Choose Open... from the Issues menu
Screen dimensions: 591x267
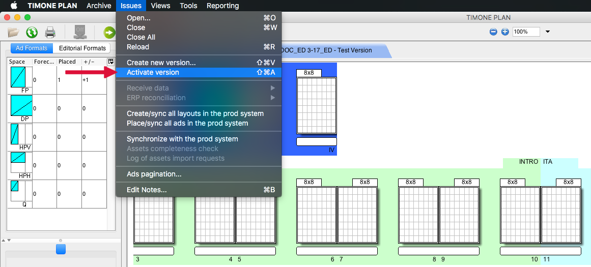199,18
